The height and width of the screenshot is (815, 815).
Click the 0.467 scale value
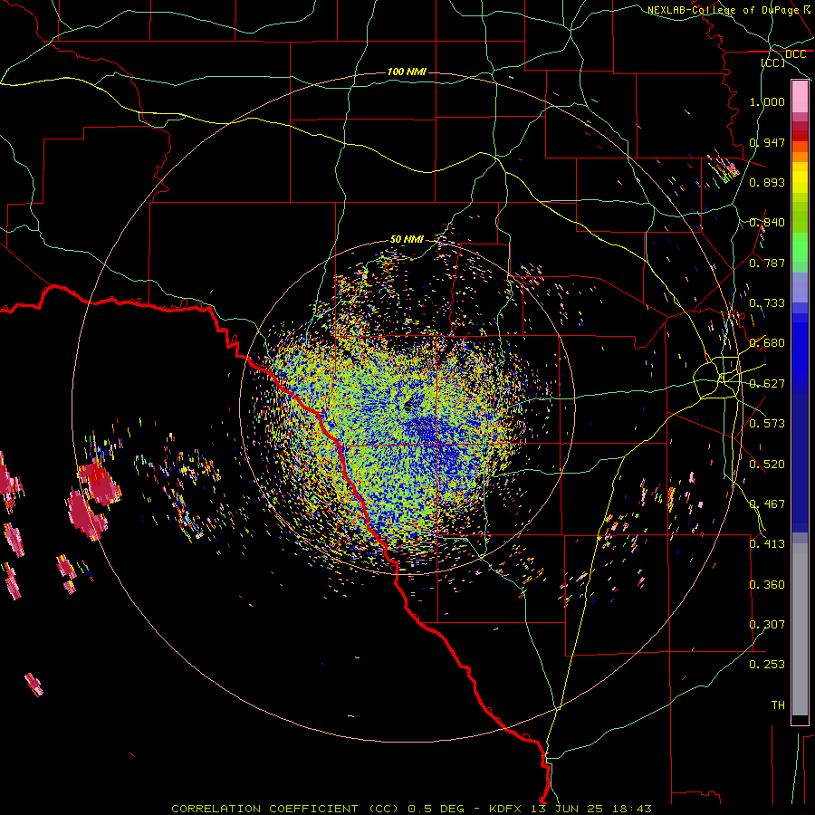point(767,504)
